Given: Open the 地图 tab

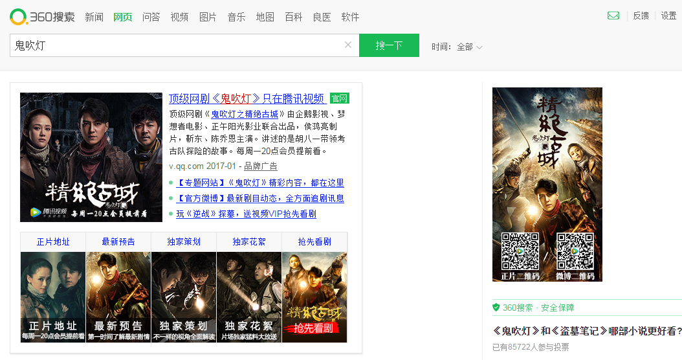Looking at the screenshot, I should (265, 17).
